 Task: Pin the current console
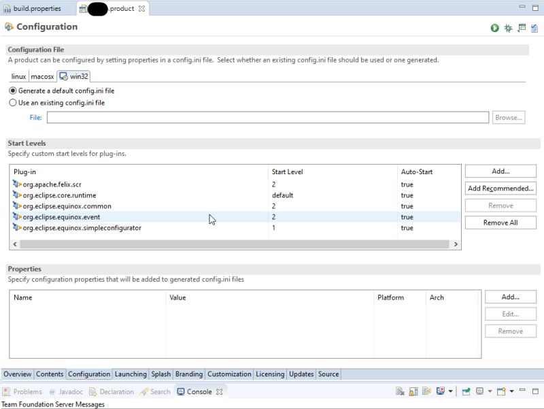(x=466, y=391)
